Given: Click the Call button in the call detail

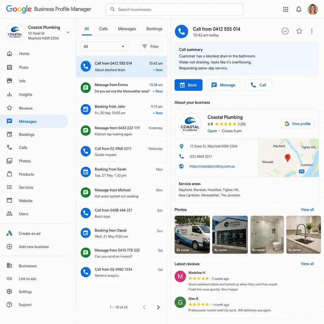Looking at the screenshot, I should (258, 85).
